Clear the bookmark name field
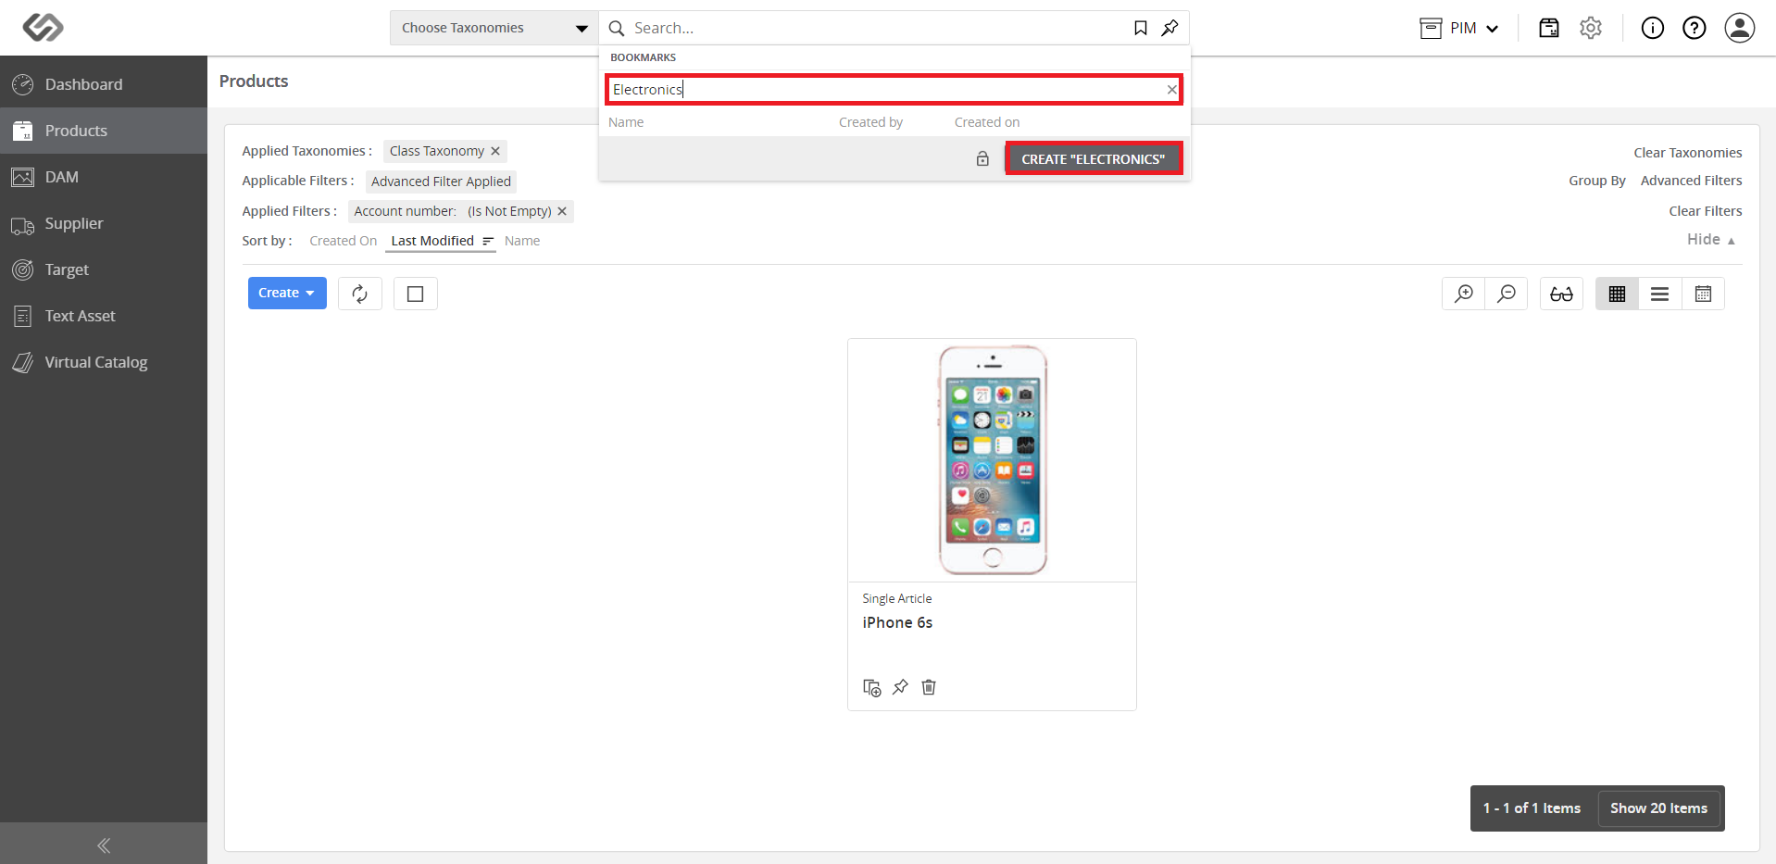The image size is (1776, 864). 1172,90
